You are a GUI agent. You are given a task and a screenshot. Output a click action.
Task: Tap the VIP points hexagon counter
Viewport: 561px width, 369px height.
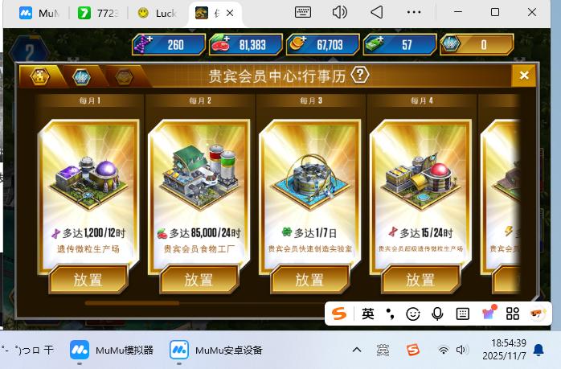477,44
